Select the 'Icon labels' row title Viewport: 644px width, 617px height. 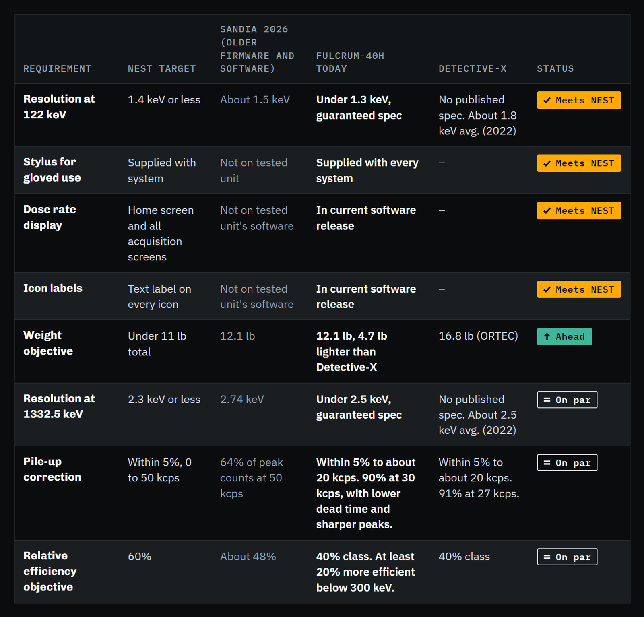coord(53,288)
